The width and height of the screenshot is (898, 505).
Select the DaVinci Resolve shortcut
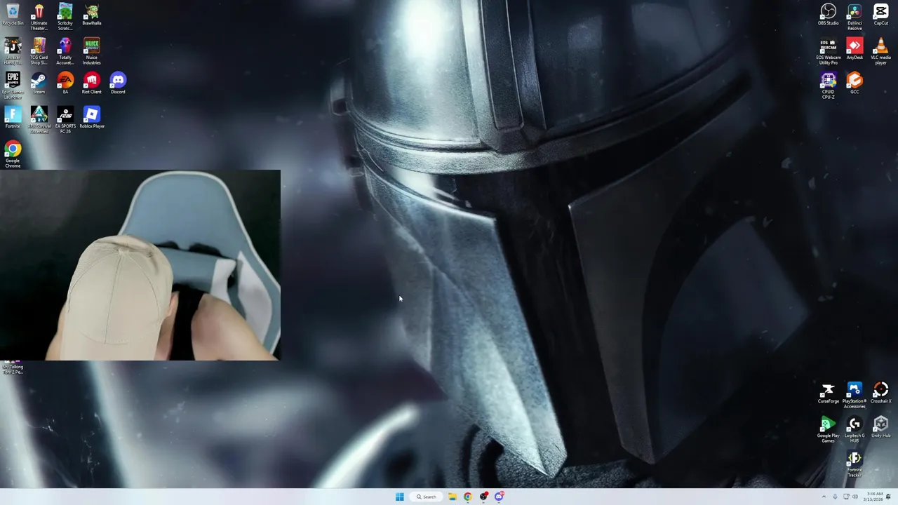pos(855,17)
